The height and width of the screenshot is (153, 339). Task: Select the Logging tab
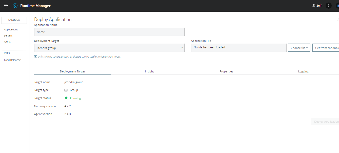coord(303,71)
